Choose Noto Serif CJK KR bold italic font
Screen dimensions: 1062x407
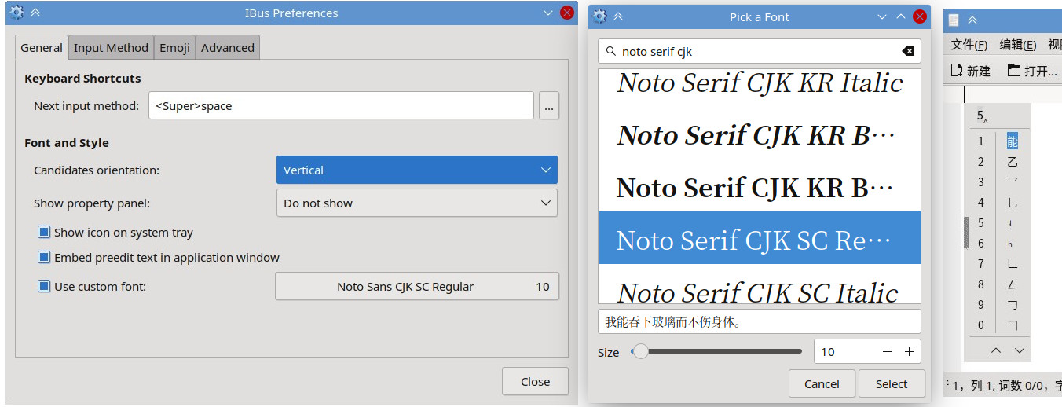pyautogui.click(x=759, y=135)
